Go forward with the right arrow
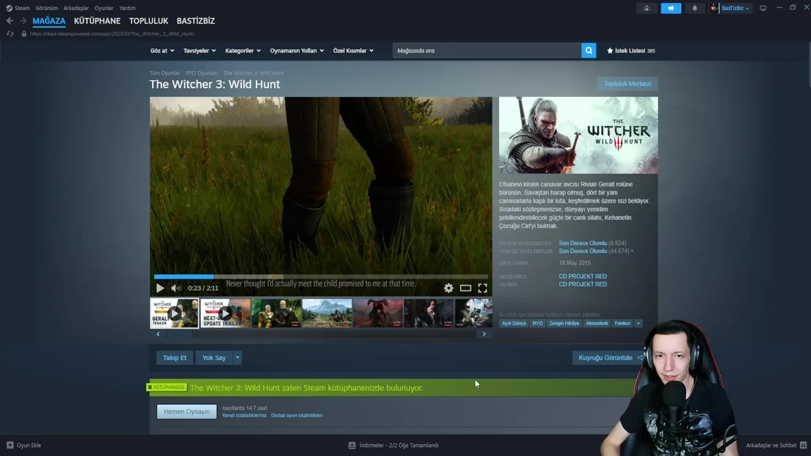The height and width of the screenshot is (456, 811). (23, 21)
